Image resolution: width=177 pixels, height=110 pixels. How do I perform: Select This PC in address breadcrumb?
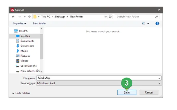46,17
